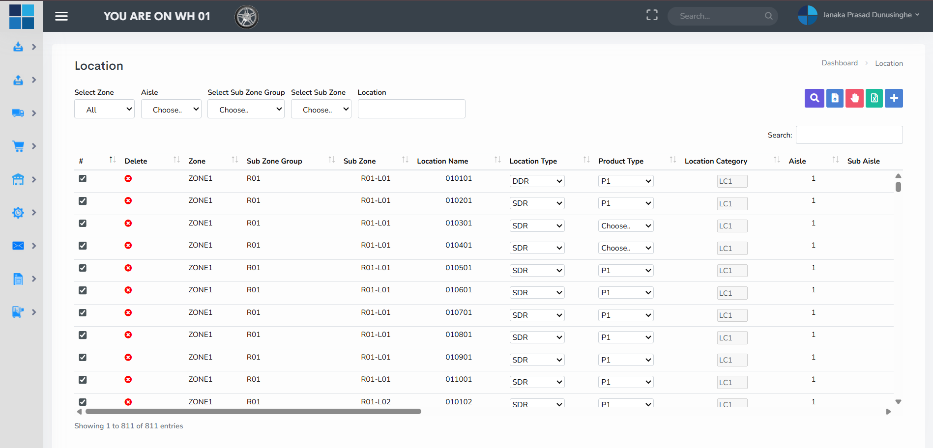933x448 pixels.
Task: Click the red hand icon button
Action: 854,98
